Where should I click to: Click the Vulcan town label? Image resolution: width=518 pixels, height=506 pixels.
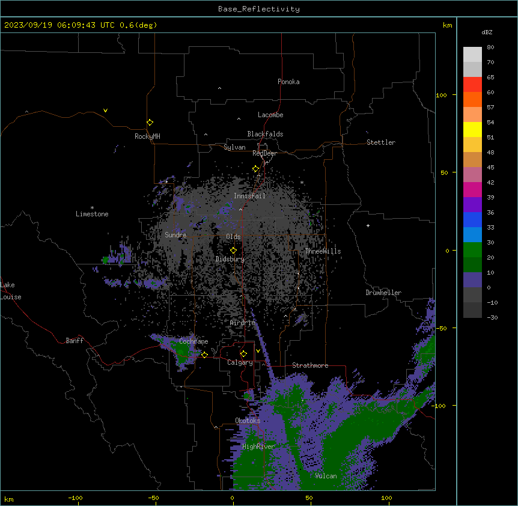point(326,476)
